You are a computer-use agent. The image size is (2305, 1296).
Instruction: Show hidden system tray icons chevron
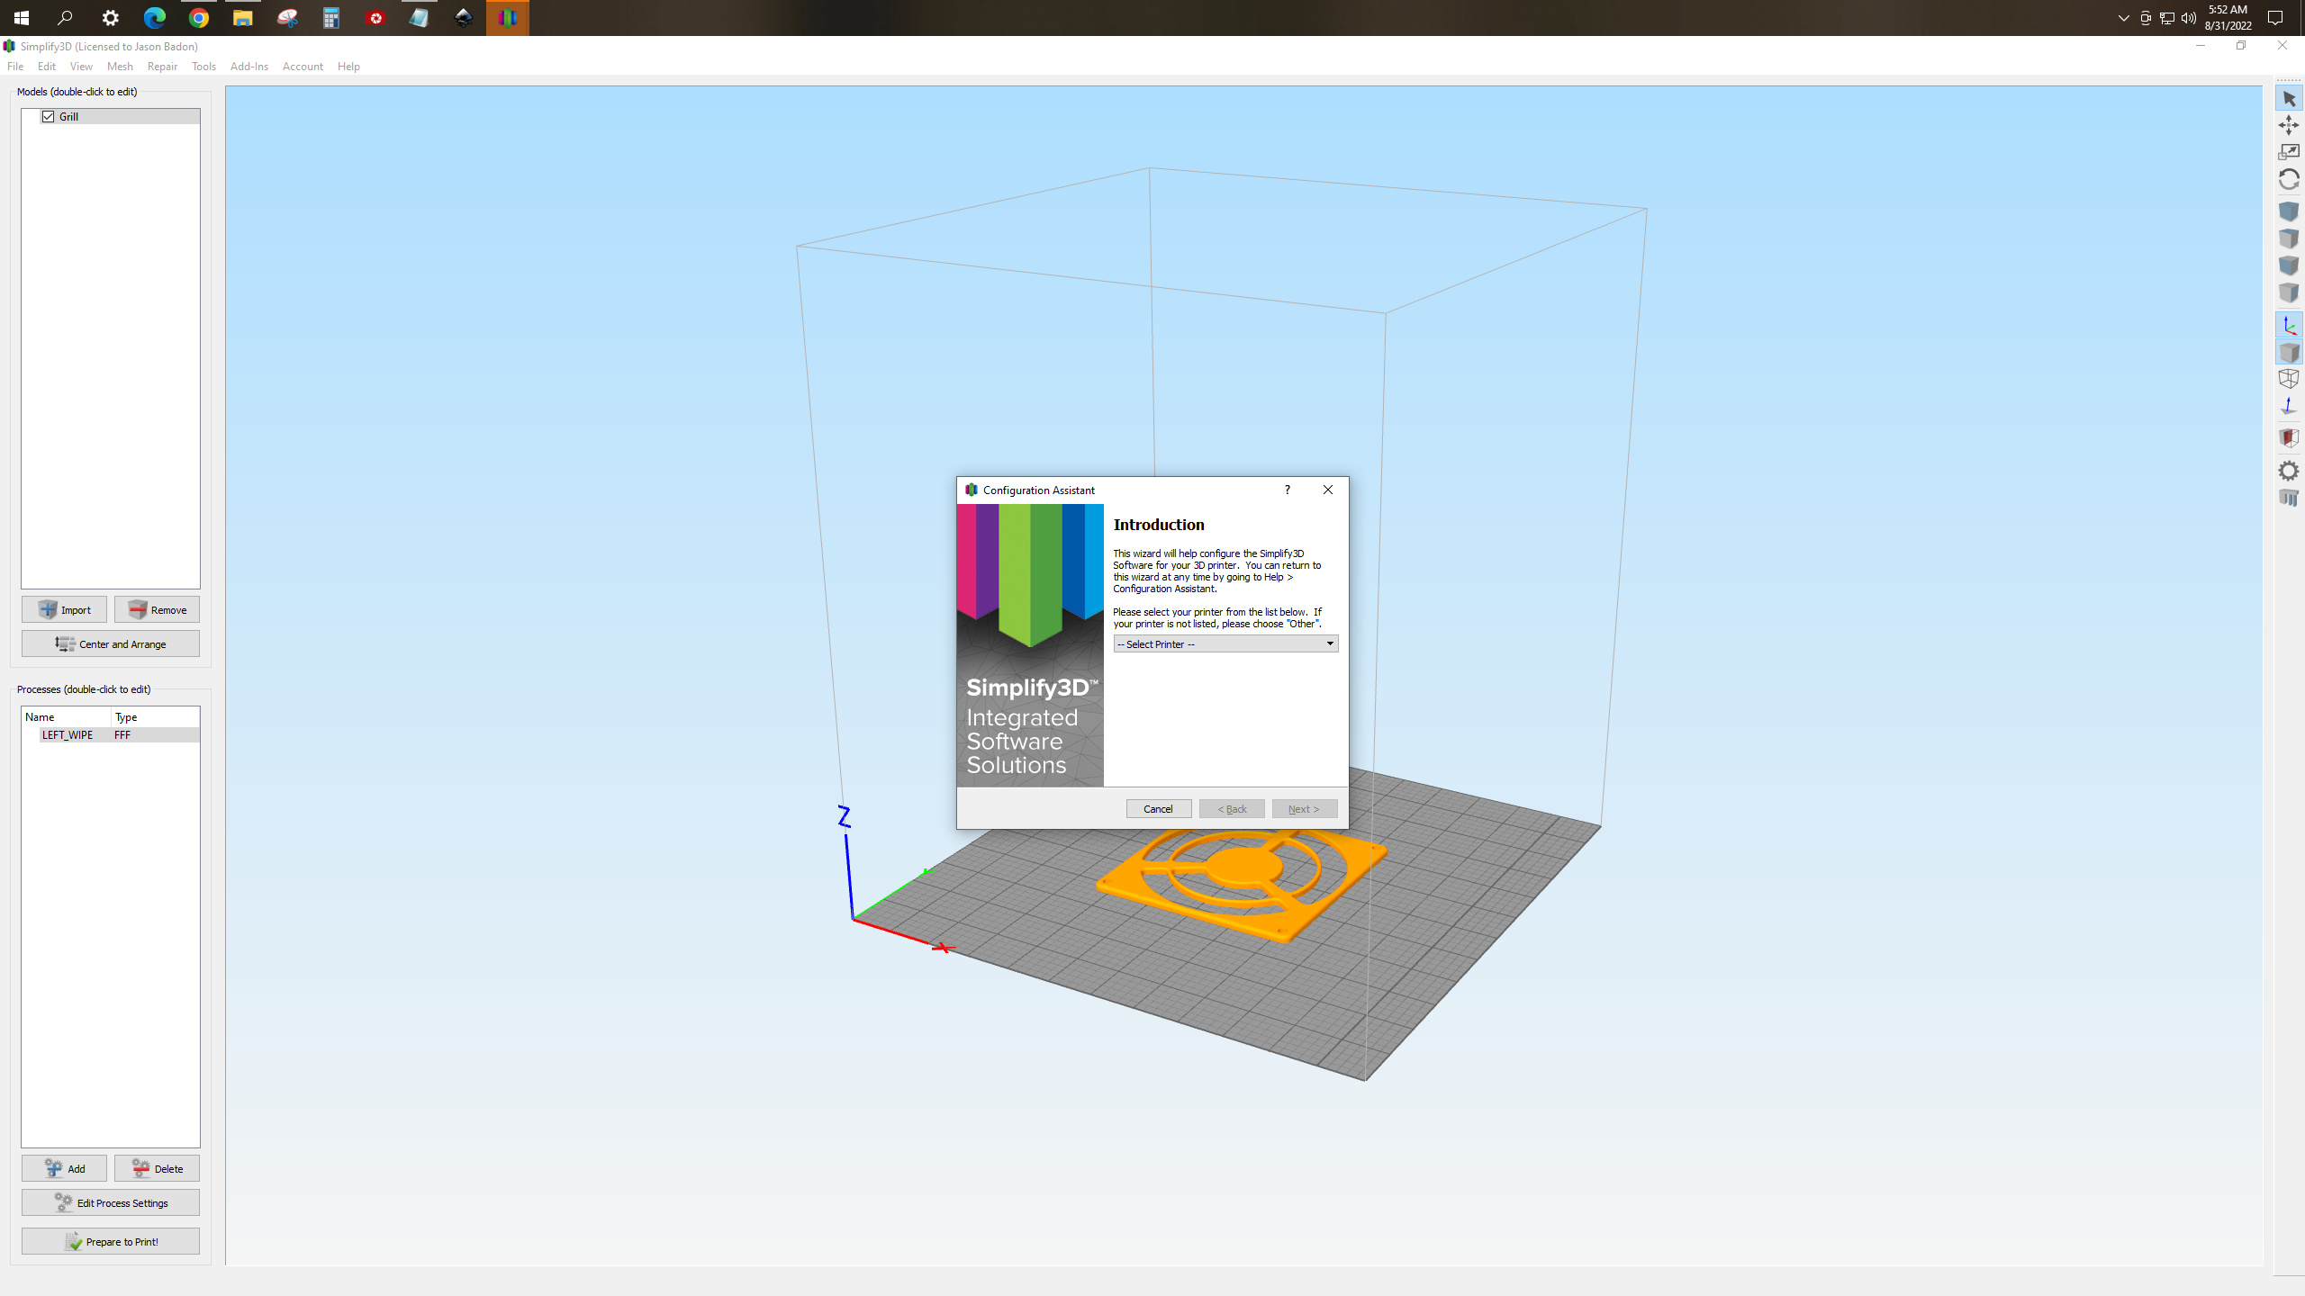point(2124,18)
